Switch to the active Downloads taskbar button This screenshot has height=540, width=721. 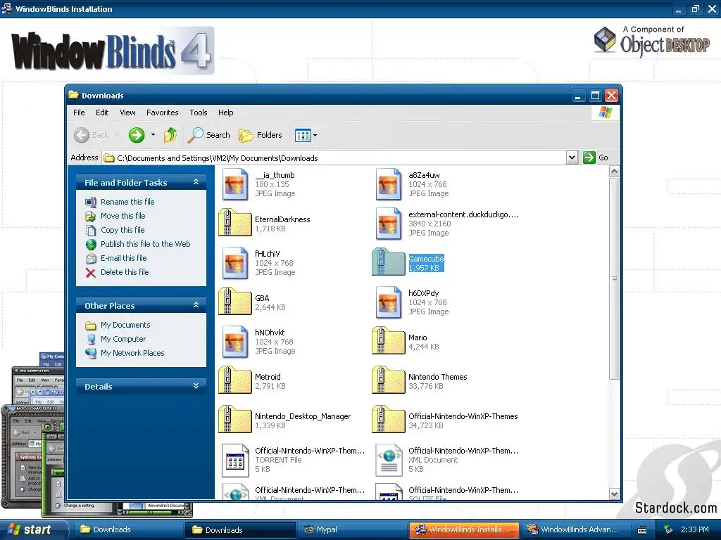tap(240, 530)
